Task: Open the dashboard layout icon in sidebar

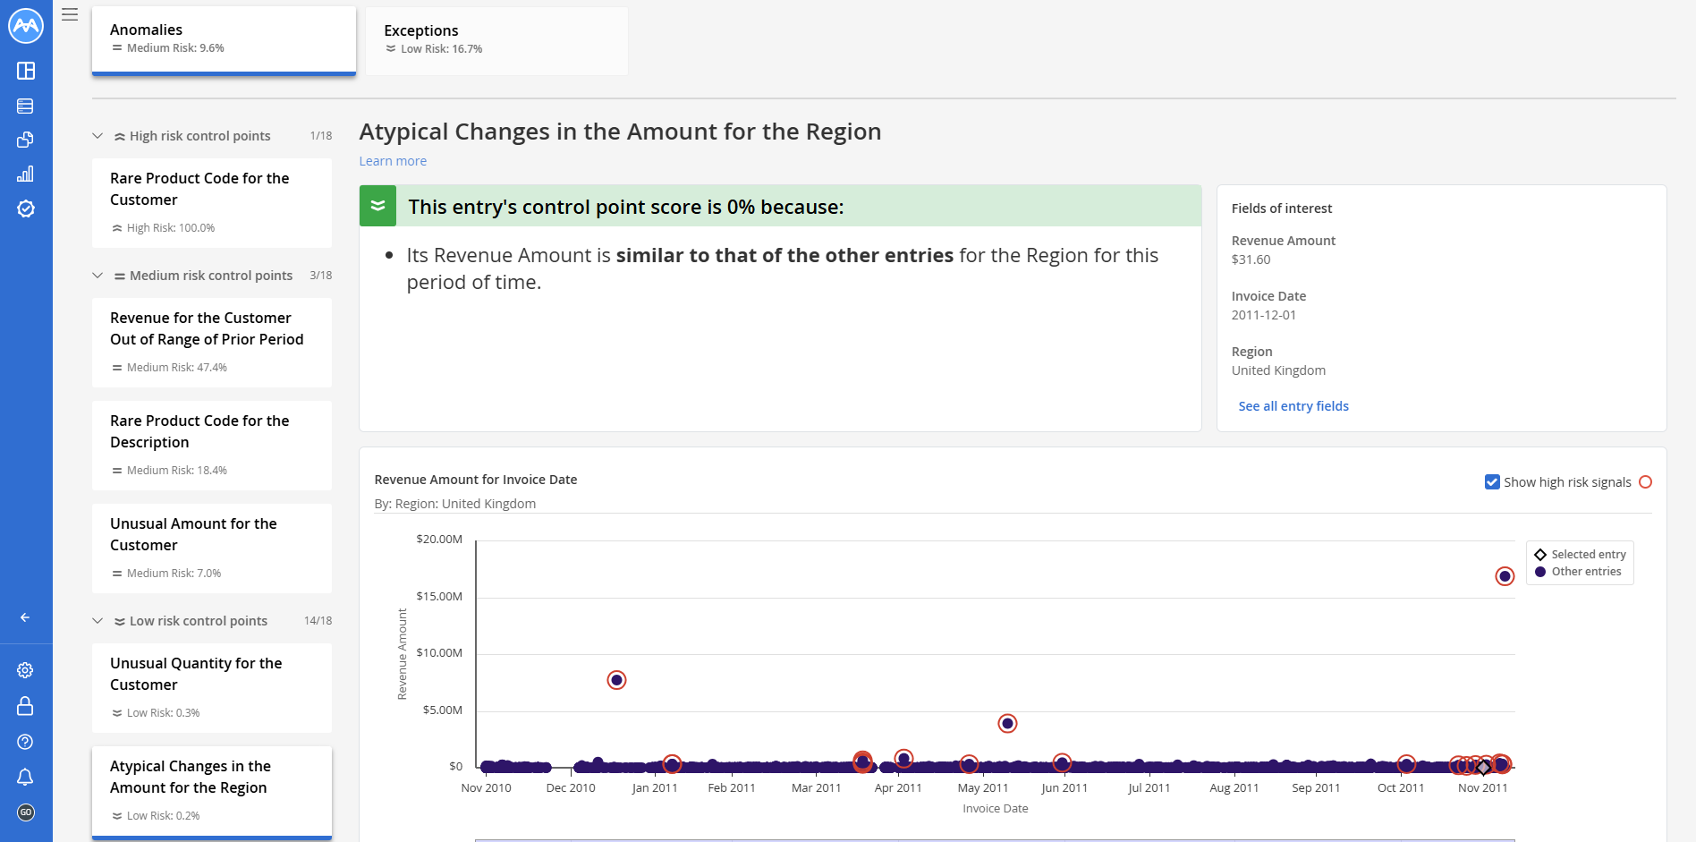Action: [26, 71]
